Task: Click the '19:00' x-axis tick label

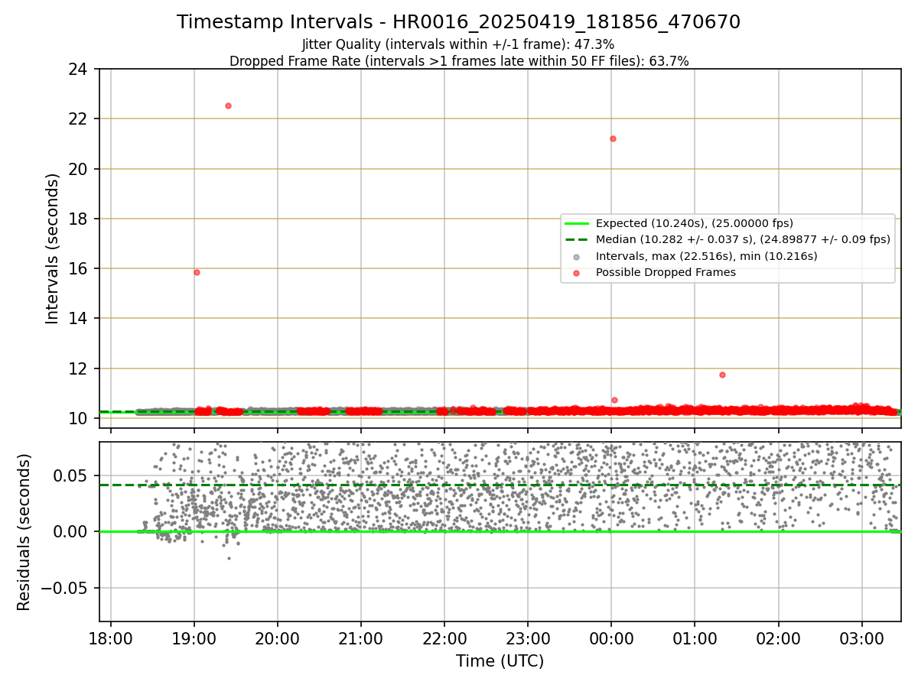Action: click(194, 638)
